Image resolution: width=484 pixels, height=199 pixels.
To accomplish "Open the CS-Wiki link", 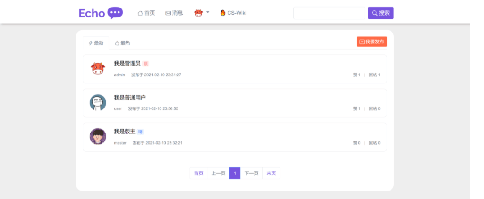I will (x=233, y=13).
